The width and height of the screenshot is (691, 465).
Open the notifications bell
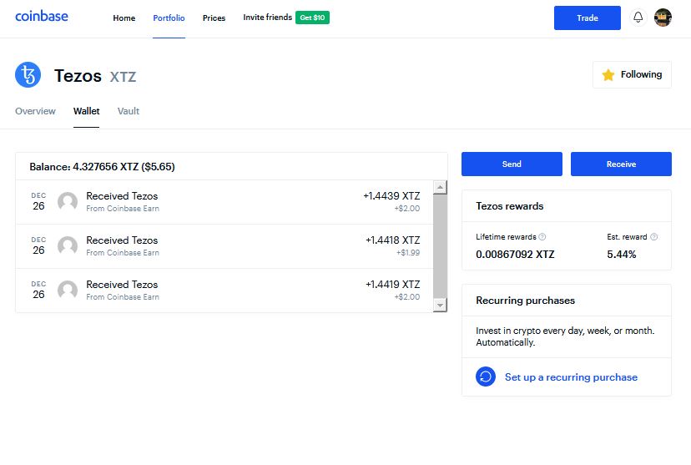638,18
